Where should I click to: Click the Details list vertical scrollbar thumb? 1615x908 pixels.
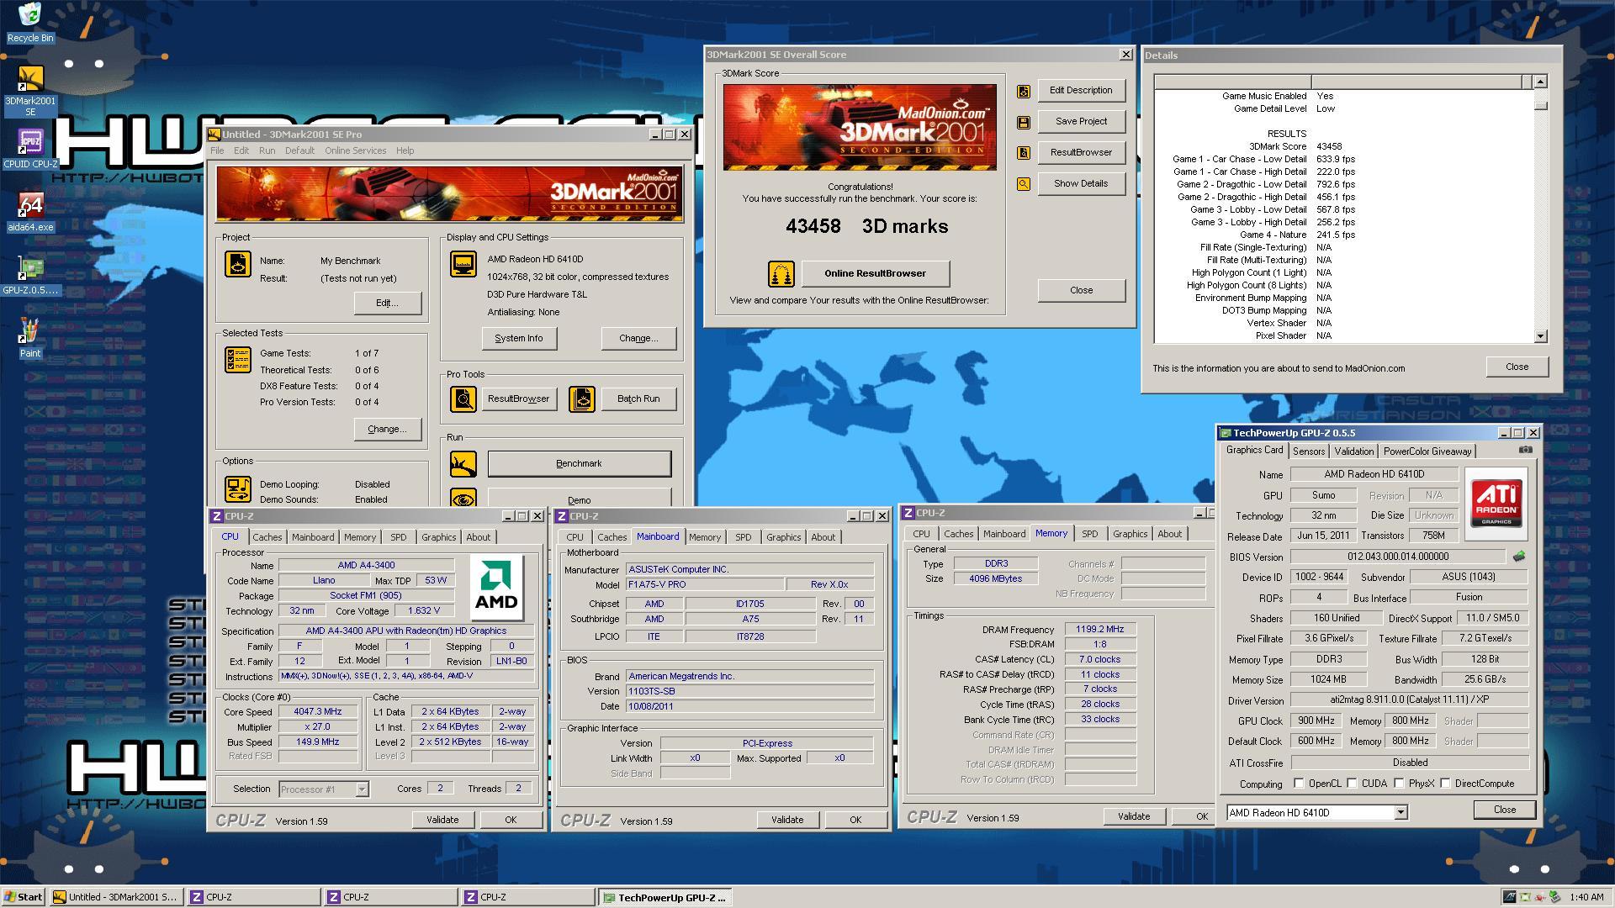coord(1540,106)
